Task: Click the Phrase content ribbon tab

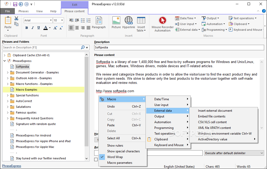Action: [x=75, y=11]
